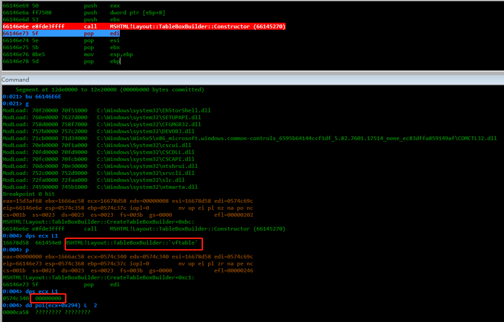This screenshot has height=322, width=504.
Task: Click the 00000000 value after 0574c340
Action: [x=48, y=298]
